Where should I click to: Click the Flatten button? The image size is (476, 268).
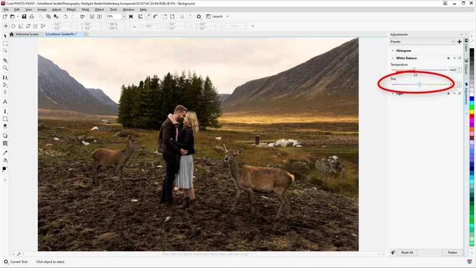[x=452, y=252]
